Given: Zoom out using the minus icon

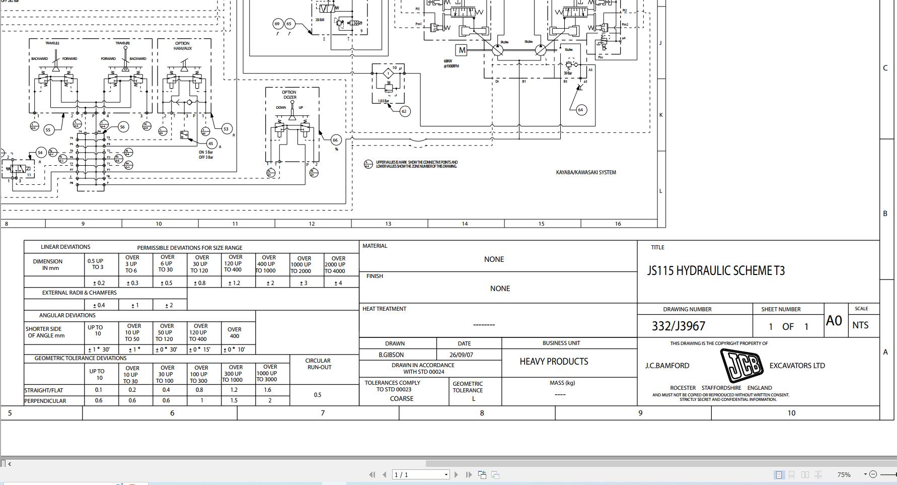Looking at the screenshot, I should (x=872, y=474).
